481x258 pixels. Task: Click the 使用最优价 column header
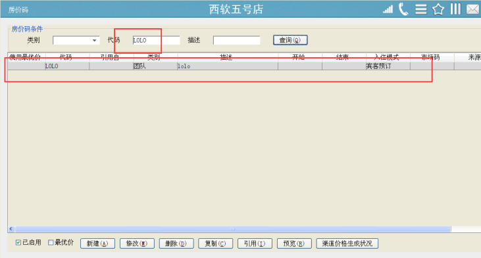(26, 57)
